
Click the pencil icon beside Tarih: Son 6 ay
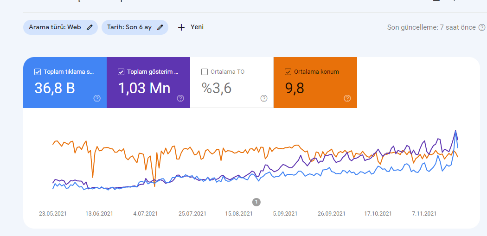[160, 27]
